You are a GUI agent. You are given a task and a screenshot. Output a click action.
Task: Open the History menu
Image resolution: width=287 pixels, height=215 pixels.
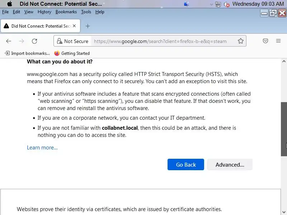(44, 12)
